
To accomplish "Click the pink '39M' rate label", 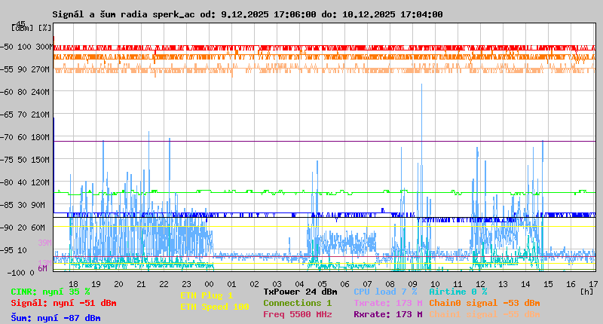I will [44, 243].
